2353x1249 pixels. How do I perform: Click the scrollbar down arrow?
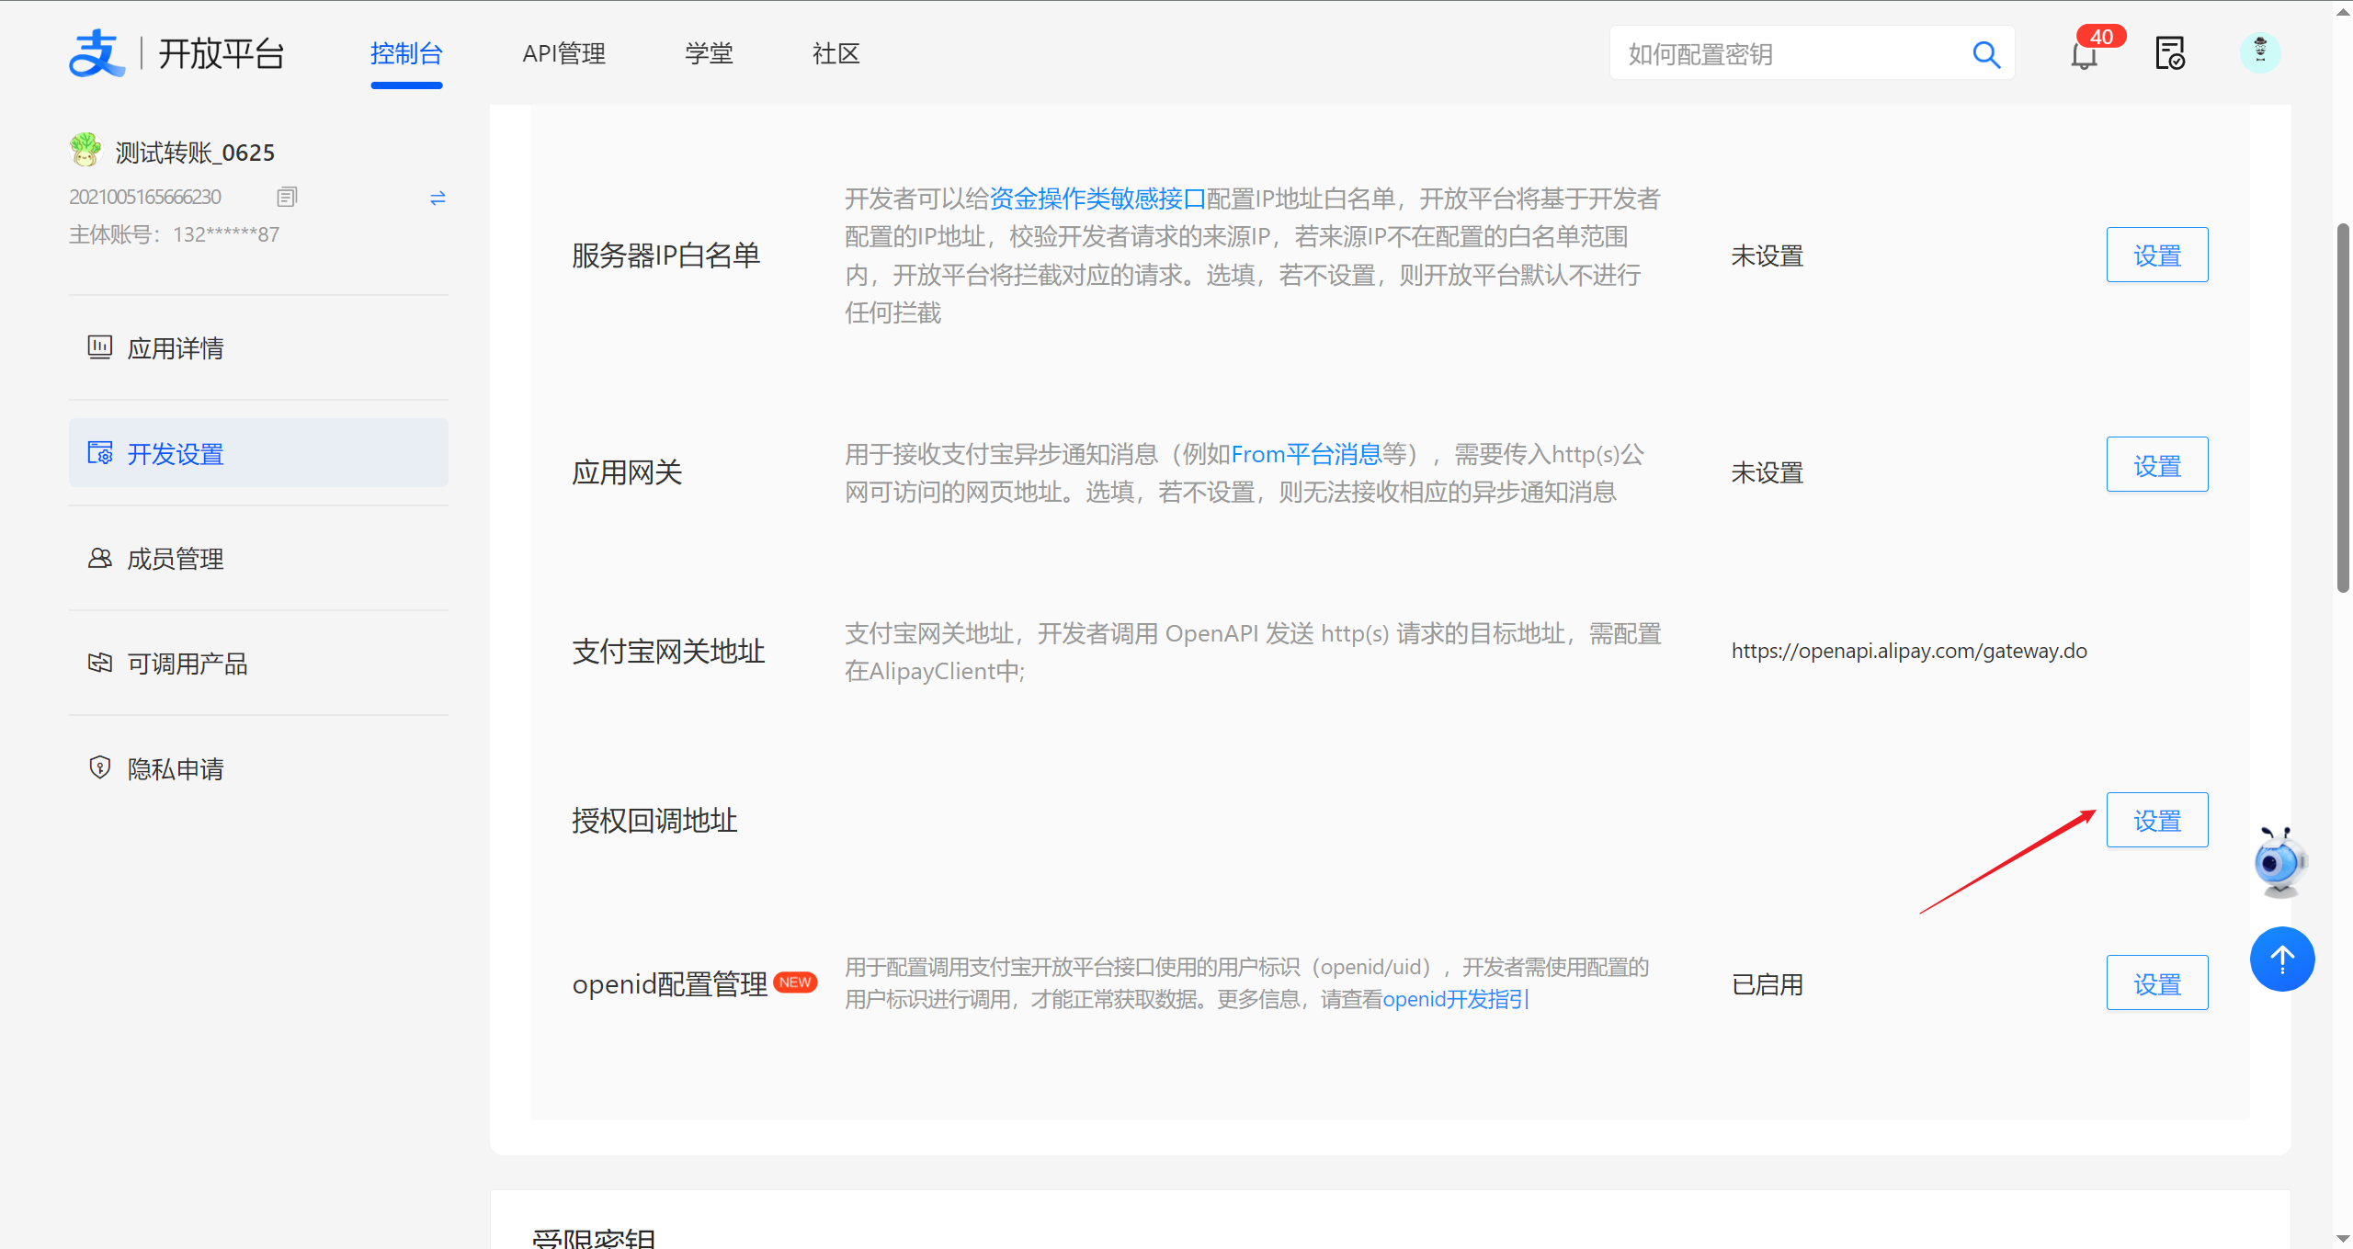click(x=2343, y=1238)
